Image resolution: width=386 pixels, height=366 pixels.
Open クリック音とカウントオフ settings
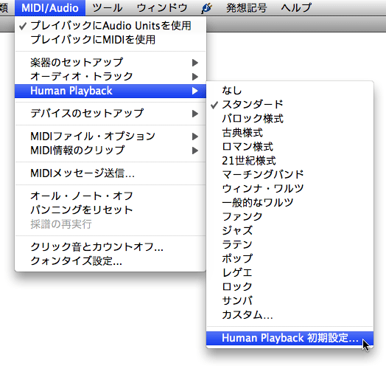110,247
